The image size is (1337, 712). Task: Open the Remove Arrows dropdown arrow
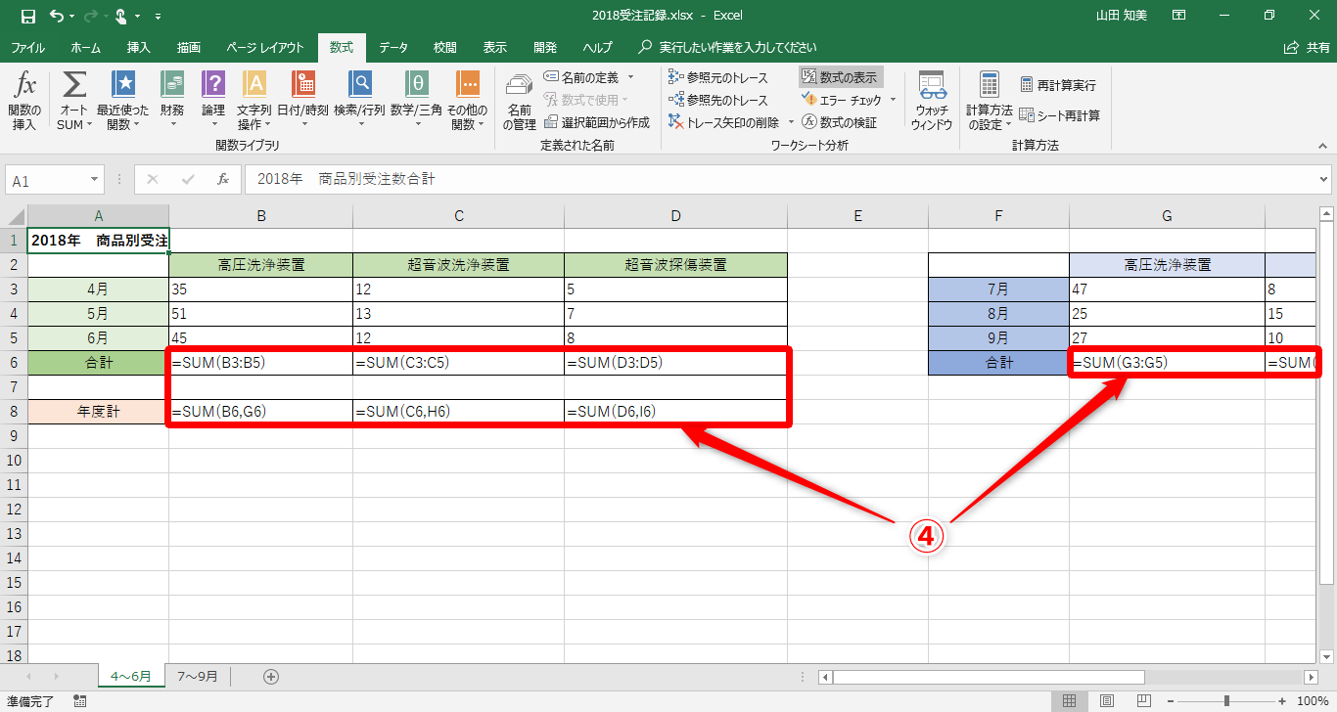[x=789, y=122]
